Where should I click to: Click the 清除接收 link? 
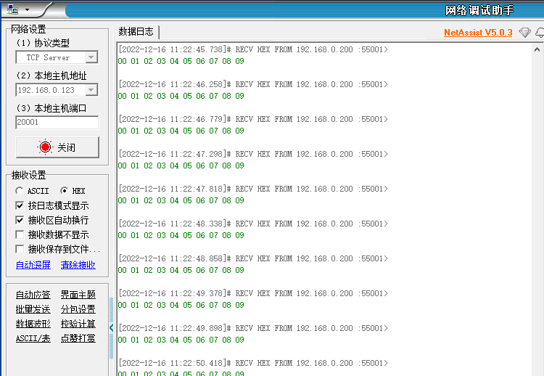pyautogui.click(x=78, y=265)
